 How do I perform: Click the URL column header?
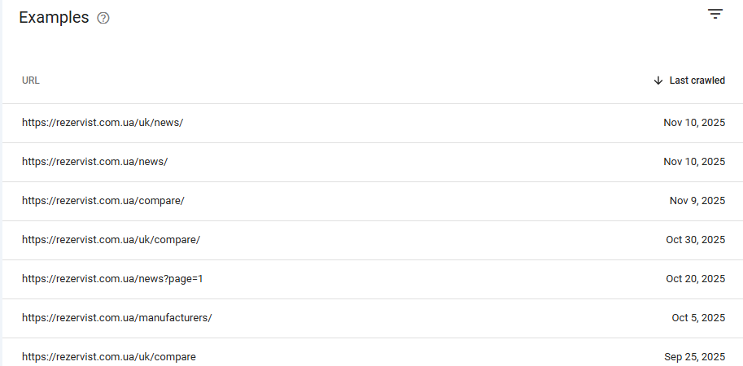pyautogui.click(x=31, y=81)
